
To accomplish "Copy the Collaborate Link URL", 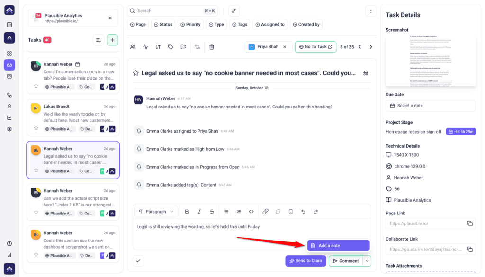I will point(469,249).
